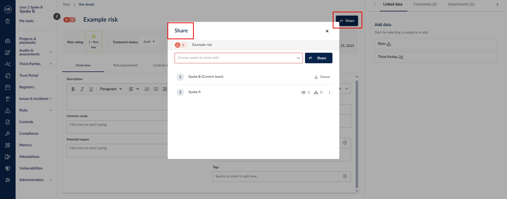Expand the Administration sidebar menu

[35, 180]
